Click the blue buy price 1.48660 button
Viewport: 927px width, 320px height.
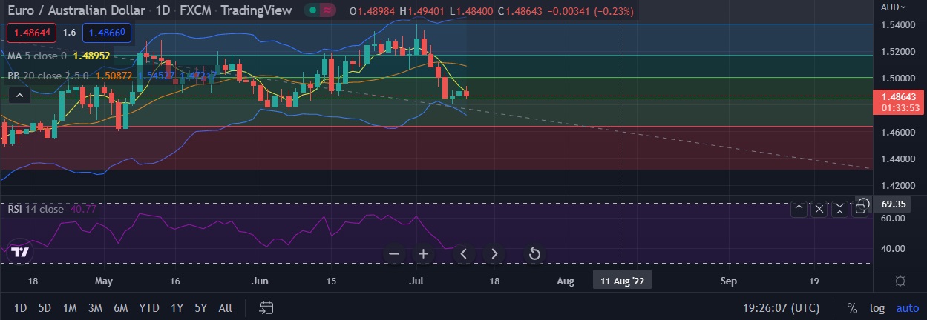[x=108, y=33]
